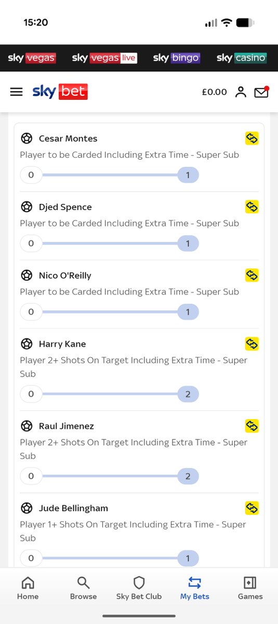Tap the Super Sub icon for Cesar Montes
The width and height of the screenshot is (278, 624).
252,138
